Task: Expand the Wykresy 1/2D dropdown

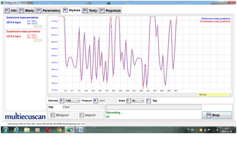Action: pos(72,100)
